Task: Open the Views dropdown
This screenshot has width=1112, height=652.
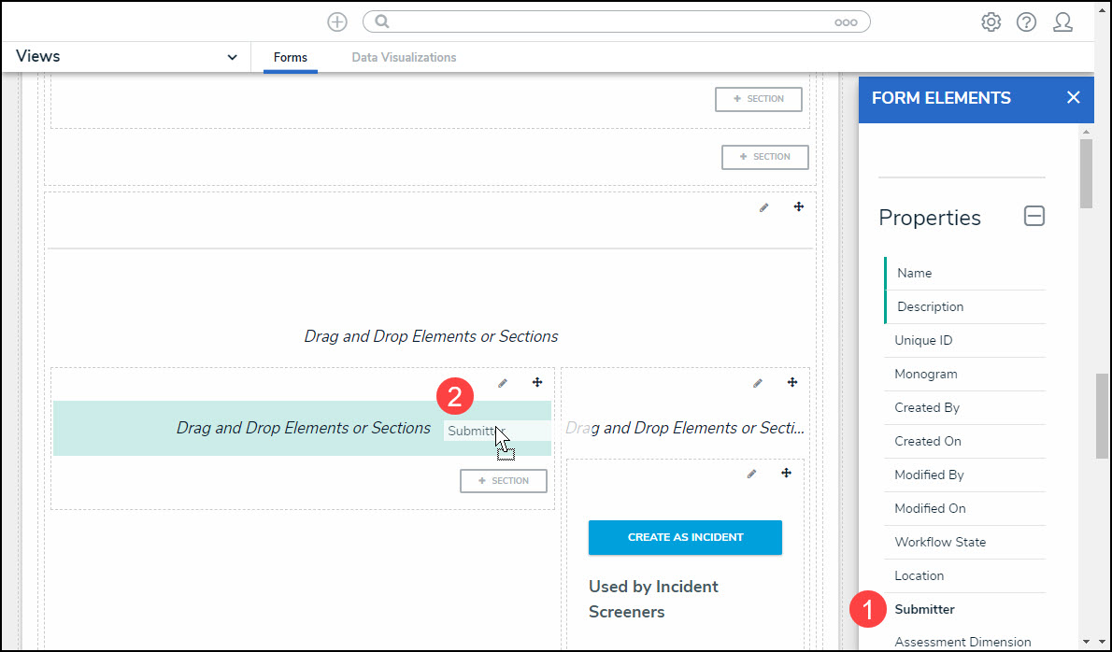Action: (232, 57)
